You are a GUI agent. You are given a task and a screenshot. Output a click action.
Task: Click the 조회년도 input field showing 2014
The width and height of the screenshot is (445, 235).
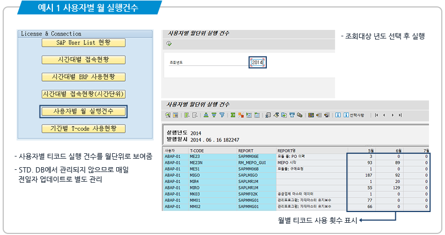(258, 62)
